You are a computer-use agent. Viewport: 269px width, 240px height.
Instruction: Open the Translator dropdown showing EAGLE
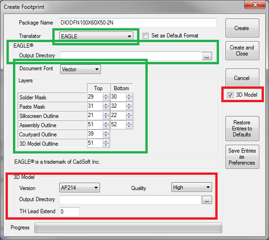[x=96, y=36]
